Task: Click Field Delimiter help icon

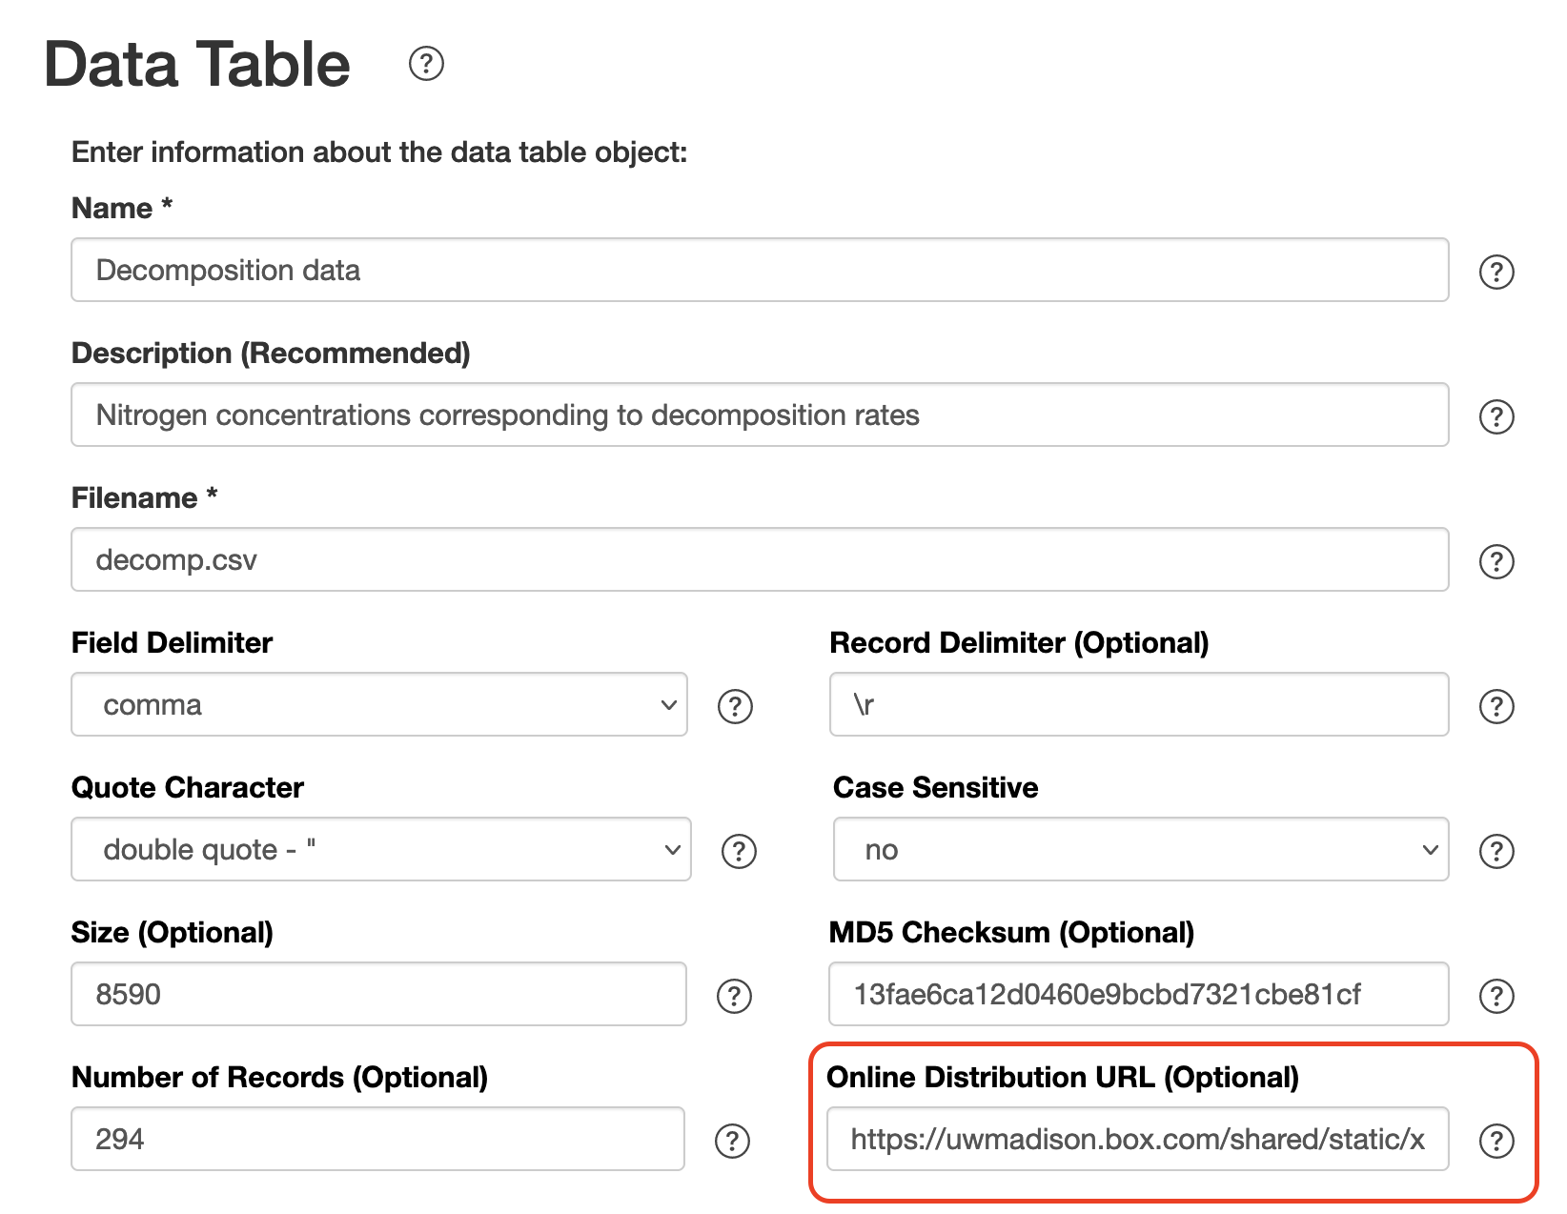Action: coord(735,706)
